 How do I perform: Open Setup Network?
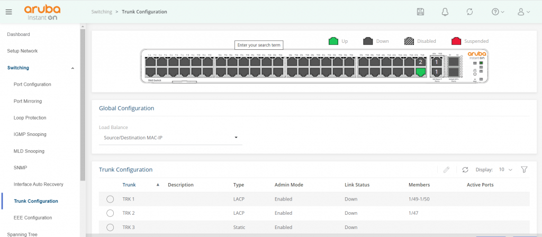click(x=22, y=51)
